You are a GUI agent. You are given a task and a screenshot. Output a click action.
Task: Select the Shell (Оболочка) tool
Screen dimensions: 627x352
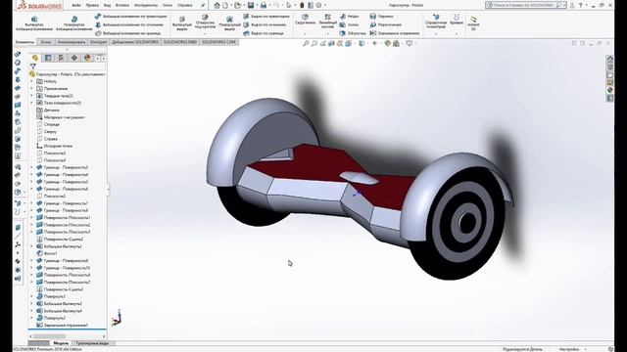(x=353, y=33)
